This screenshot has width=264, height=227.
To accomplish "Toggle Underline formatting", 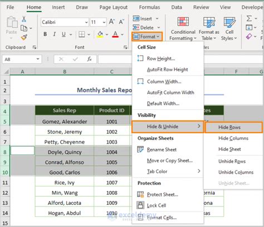I will coord(63,34).
